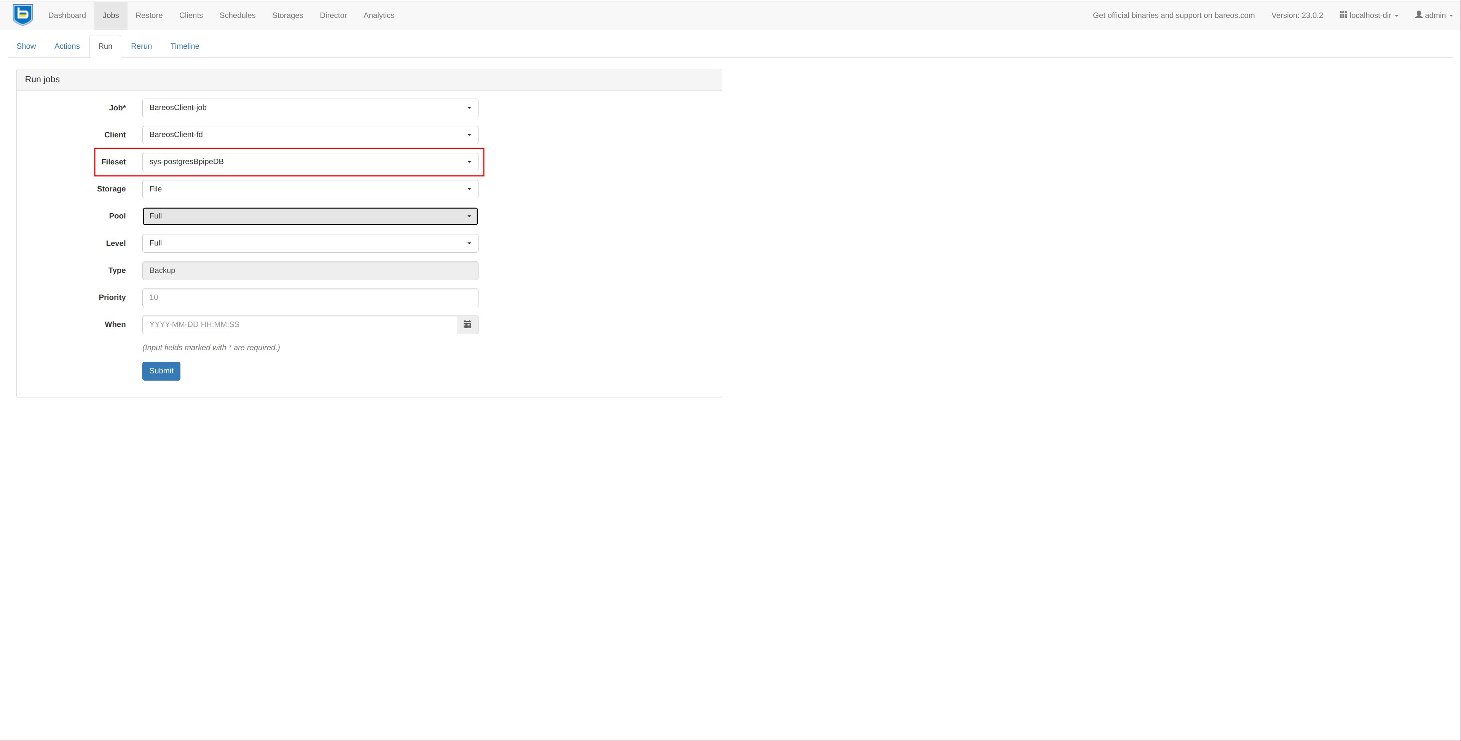The height and width of the screenshot is (741, 1461).
Task: Open the Storage File dropdown
Action: 309,189
